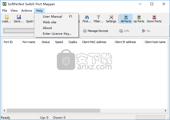Sort by Client MAC address column
The height and width of the screenshot is (120, 170).
pyautogui.click(x=97, y=42)
